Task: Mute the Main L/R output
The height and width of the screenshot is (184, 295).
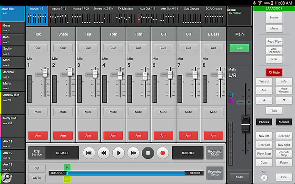Action: (x=239, y=177)
